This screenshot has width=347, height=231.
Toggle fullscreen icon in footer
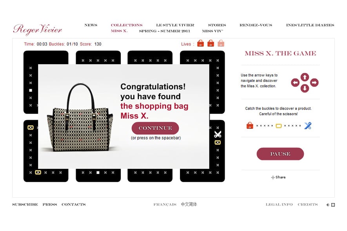tap(333, 205)
